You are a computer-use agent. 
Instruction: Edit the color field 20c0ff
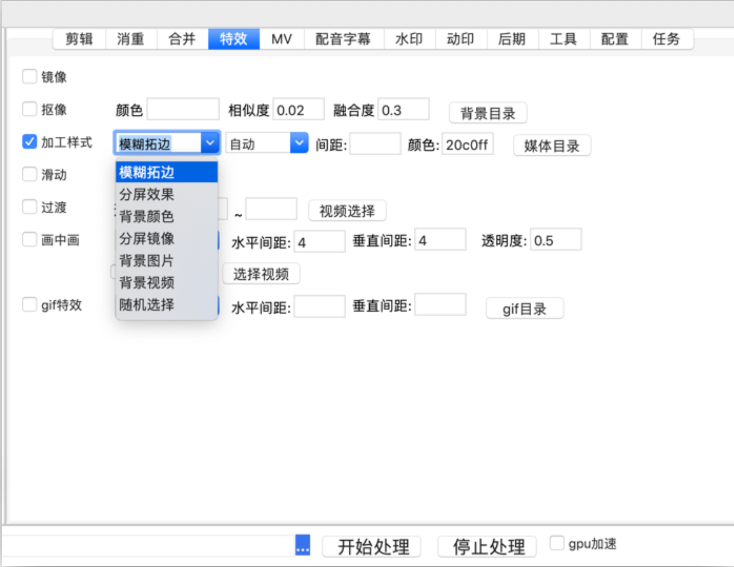click(468, 144)
